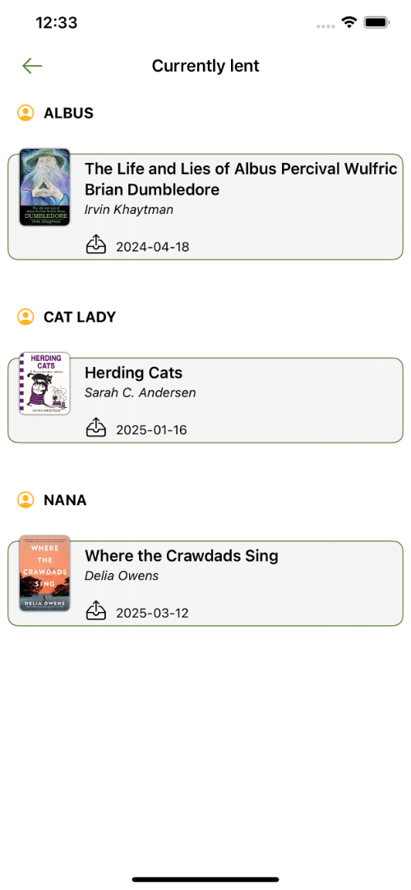
Task: Open the Life and Lies of Albus title
Action: [x=240, y=178]
